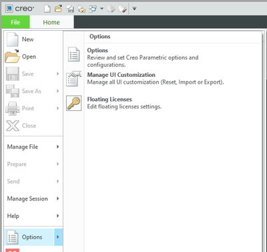Open the Help menu entry
Image resolution: width=267 pixels, height=252 pixels.
point(33,216)
